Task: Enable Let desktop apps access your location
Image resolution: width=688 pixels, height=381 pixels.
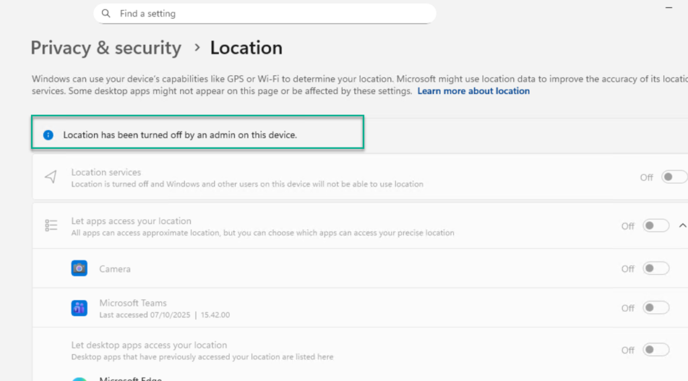Action: (656, 349)
